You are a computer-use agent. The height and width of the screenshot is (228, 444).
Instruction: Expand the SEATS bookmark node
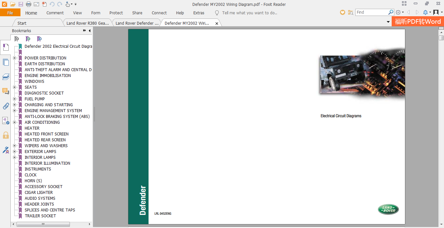point(14,87)
